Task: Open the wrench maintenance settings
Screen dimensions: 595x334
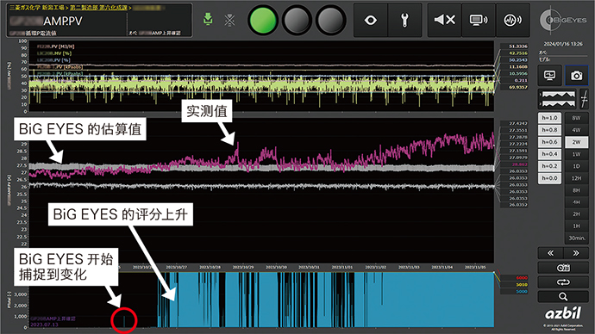Action: 404,20
